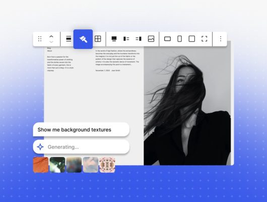This screenshot has height=202, width=267.
Task: Click the image icon in toolbar
Action: (x=151, y=39)
